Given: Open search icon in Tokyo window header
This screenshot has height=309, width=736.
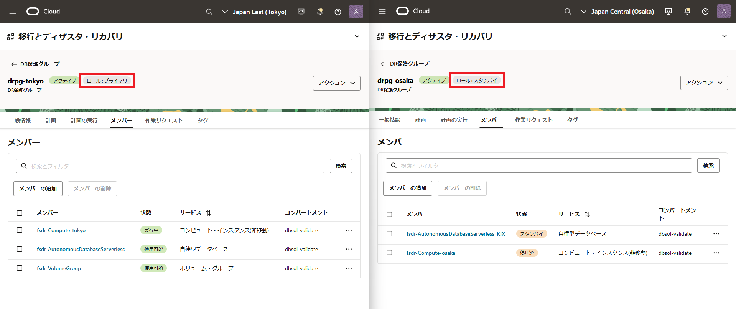Looking at the screenshot, I should click(x=209, y=12).
